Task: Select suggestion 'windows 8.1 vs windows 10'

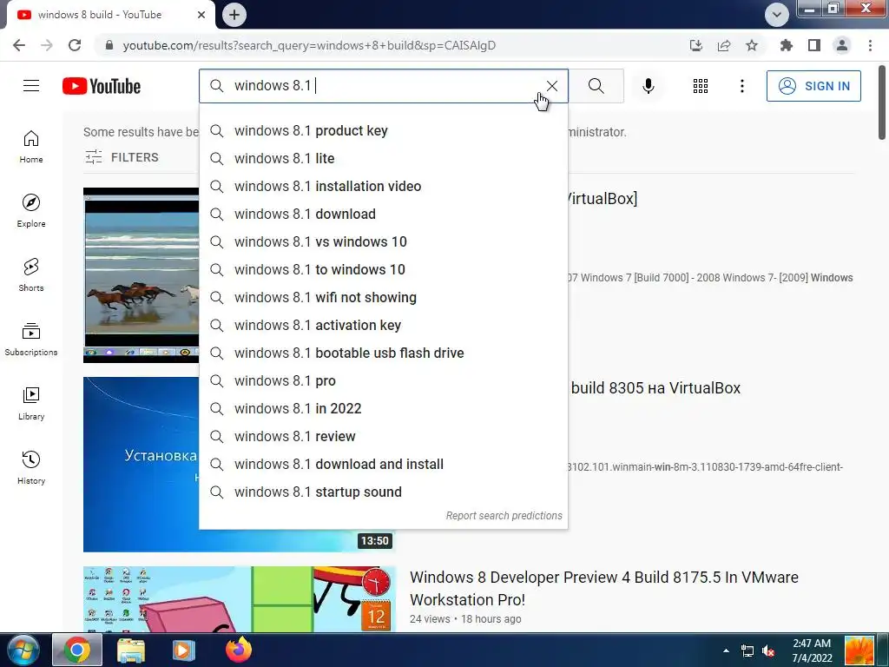Action: tap(383, 241)
